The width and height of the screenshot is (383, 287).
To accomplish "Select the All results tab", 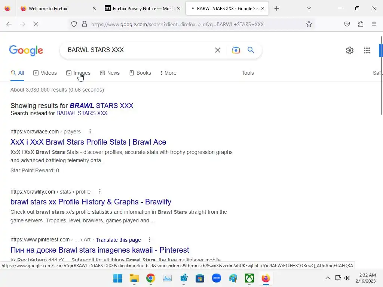I will coord(17,73).
